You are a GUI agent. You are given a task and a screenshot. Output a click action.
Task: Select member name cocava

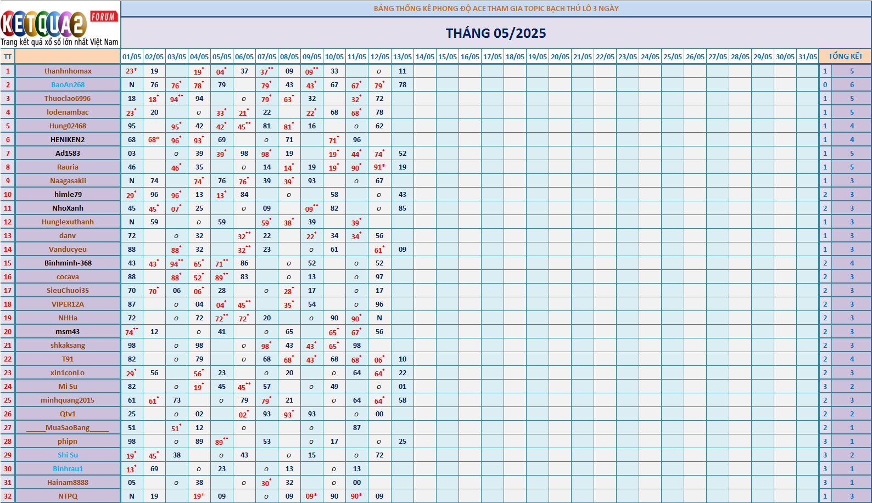coord(68,276)
